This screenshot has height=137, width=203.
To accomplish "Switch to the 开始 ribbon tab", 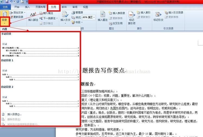I will click(17, 7).
